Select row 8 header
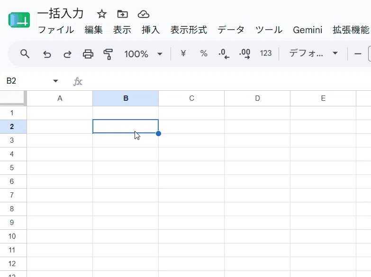 (x=13, y=209)
